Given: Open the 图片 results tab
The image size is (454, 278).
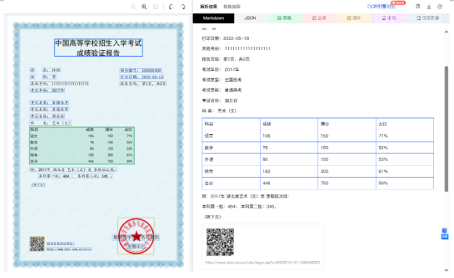Looking at the screenshot, I should click(354, 18).
